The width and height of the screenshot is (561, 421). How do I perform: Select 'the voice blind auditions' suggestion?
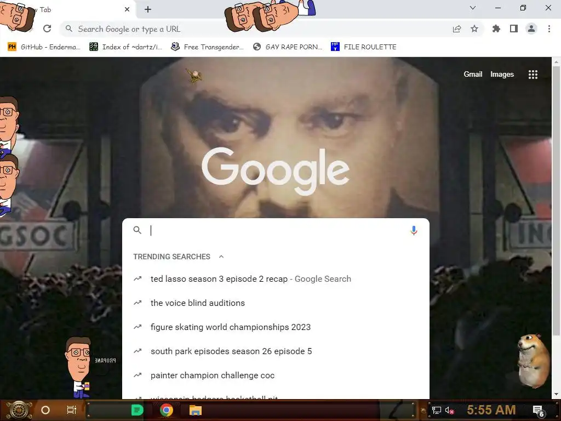pos(276,303)
